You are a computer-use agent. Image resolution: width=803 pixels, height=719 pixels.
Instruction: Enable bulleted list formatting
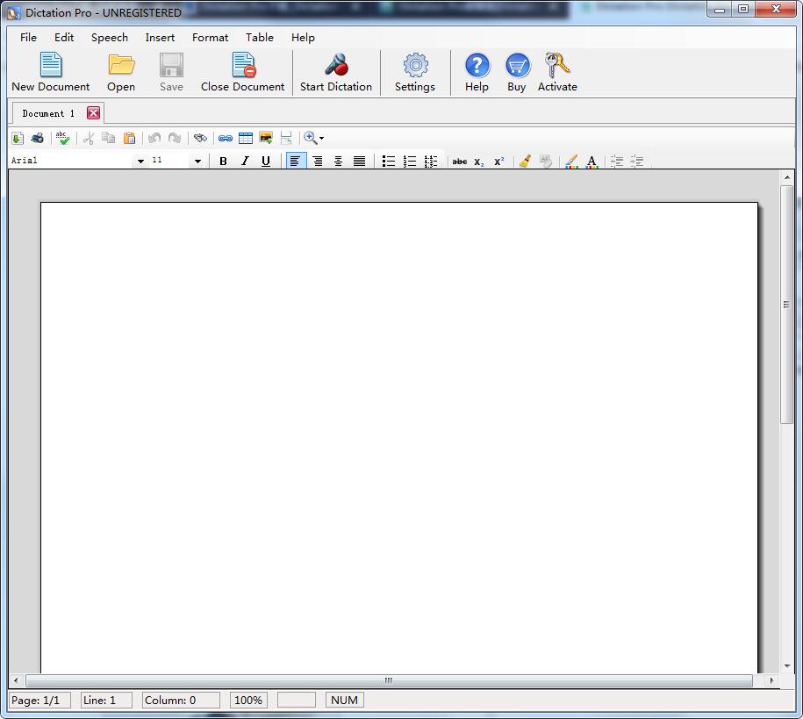(x=388, y=161)
